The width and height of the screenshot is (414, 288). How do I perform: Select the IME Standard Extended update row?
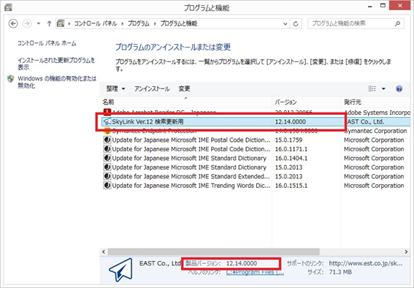[x=256, y=176]
